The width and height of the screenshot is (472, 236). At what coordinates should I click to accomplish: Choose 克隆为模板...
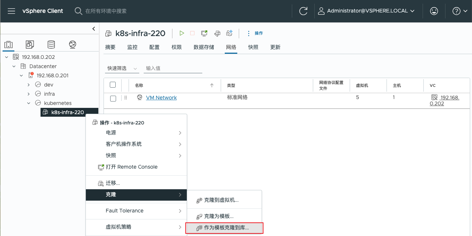pos(225,216)
